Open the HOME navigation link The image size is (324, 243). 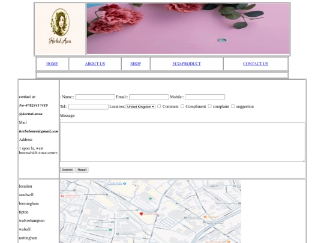[x=52, y=64]
